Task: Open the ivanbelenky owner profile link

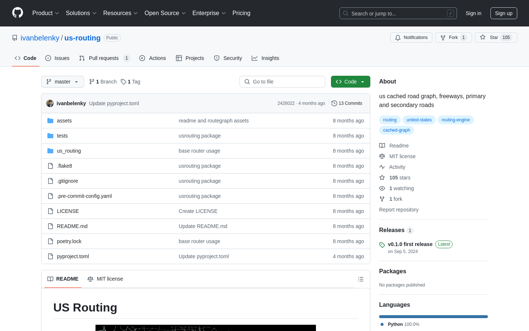Action: tap(40, 38)
